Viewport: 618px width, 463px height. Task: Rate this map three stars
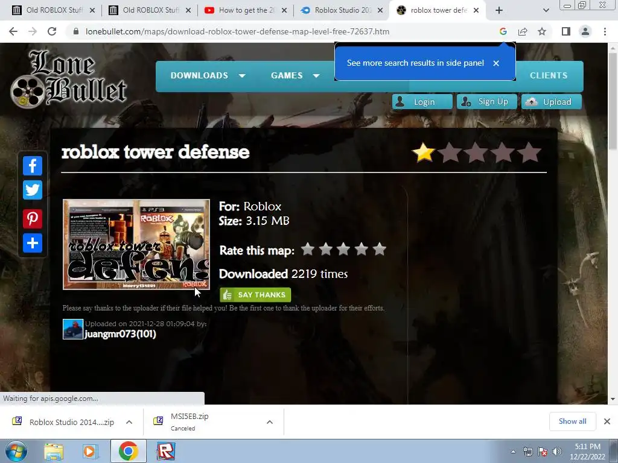click(343, 249)
